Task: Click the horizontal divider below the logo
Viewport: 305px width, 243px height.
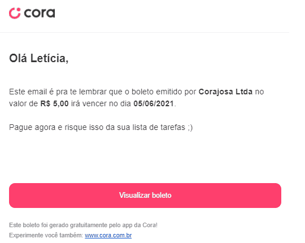Action: click(145, 32)
